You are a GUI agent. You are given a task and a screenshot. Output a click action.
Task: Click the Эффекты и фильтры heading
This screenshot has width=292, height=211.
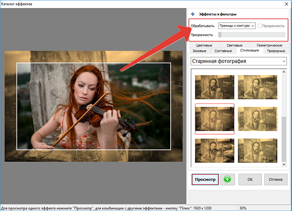tap(217, 14)
